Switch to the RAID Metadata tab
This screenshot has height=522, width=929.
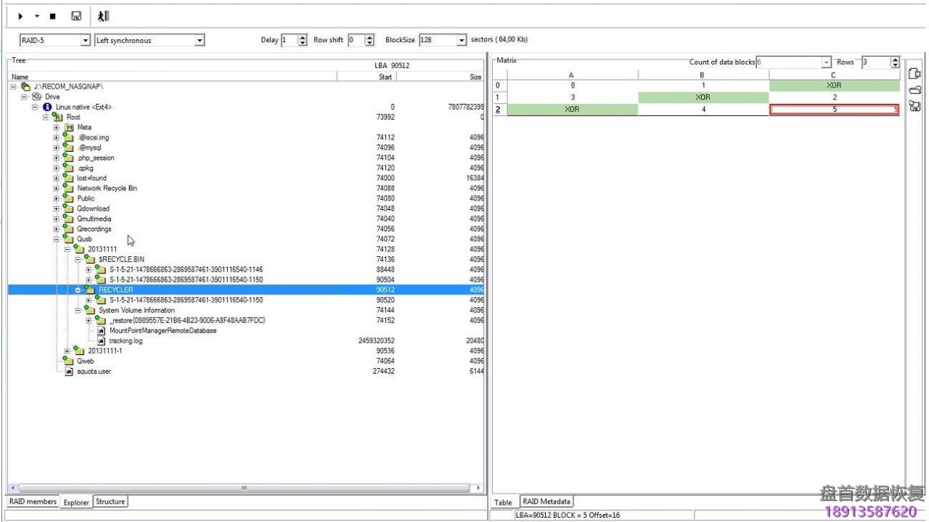pos(547,502)
